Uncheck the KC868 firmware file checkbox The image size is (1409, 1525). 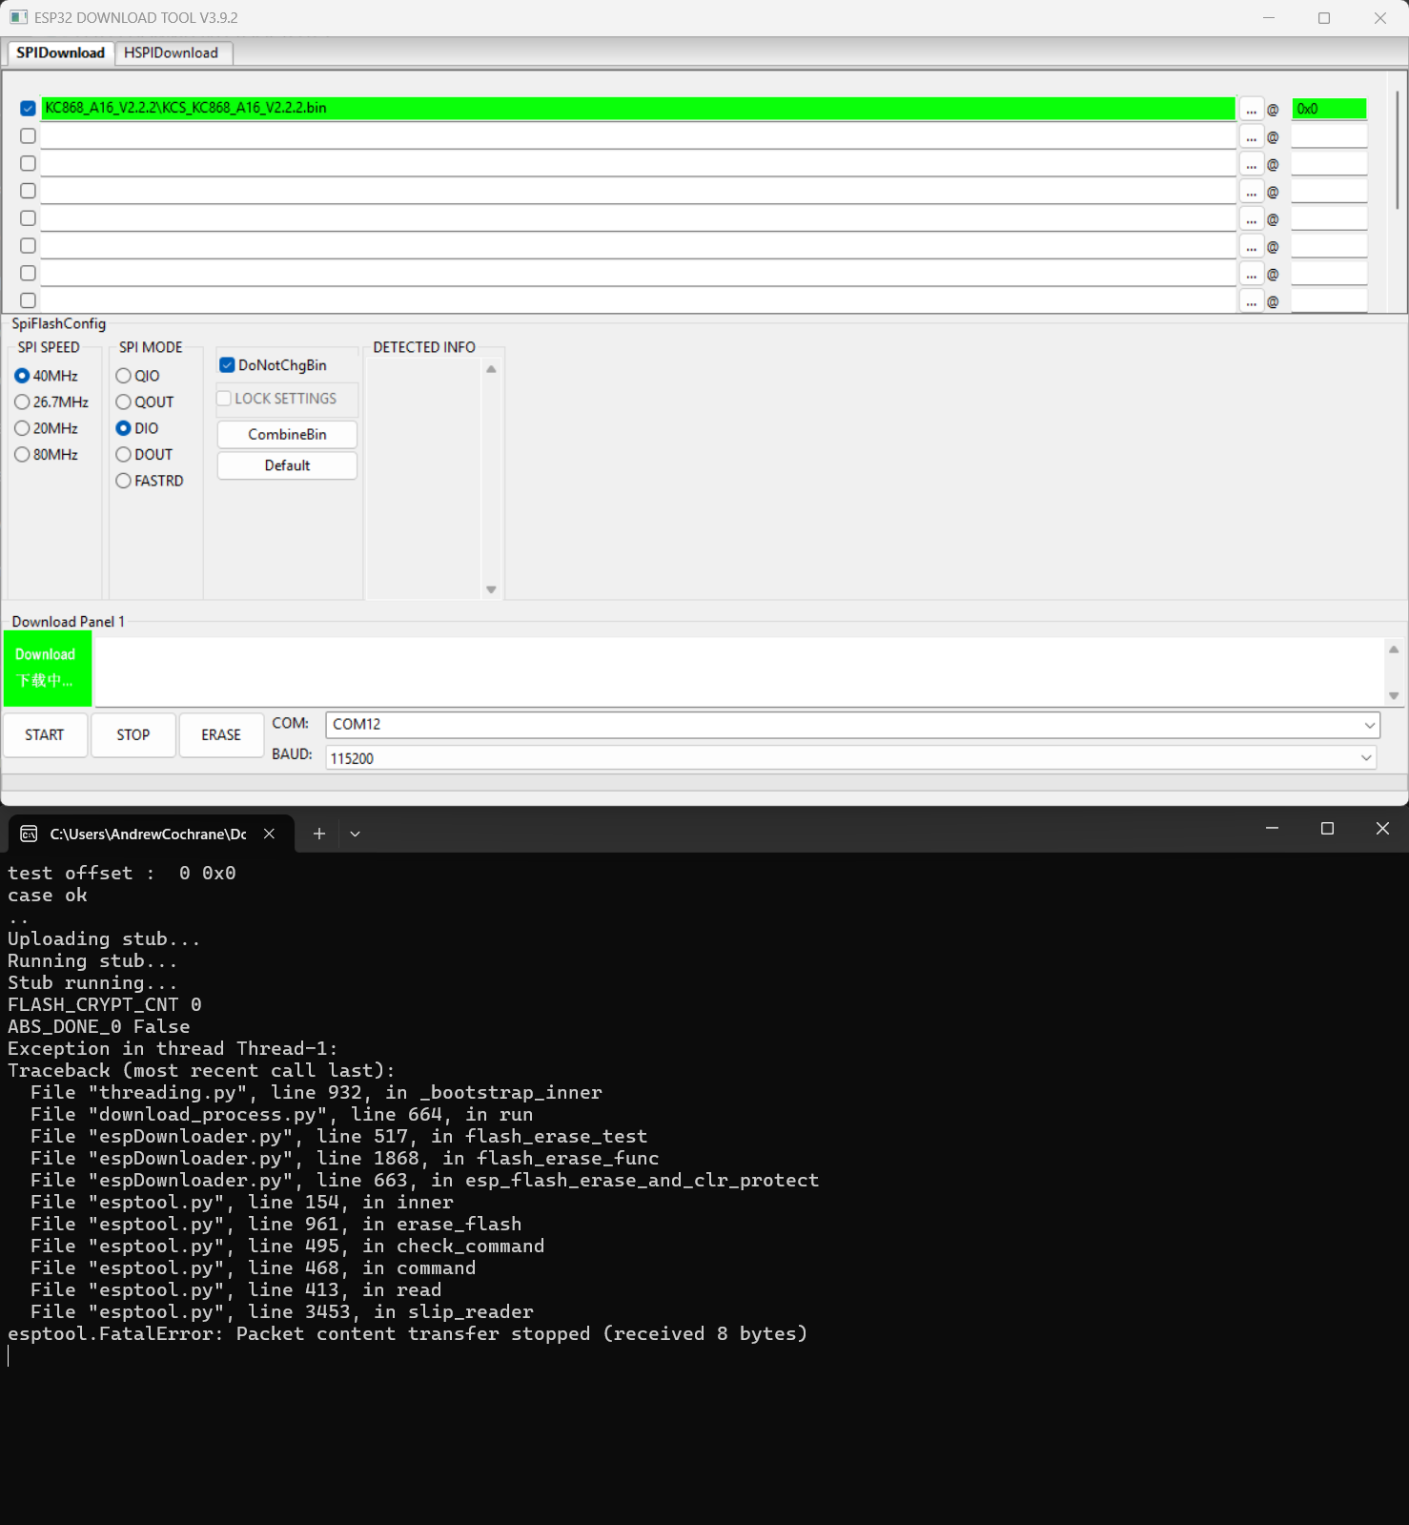(x=29, y=109)
